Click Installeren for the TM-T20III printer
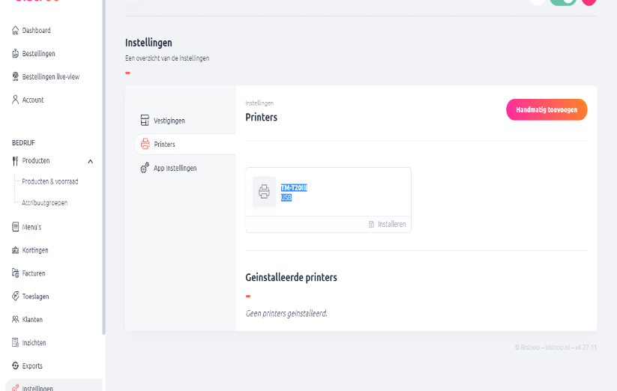The height and width of the screenshot is (391, 617). [x=389, y=224]
